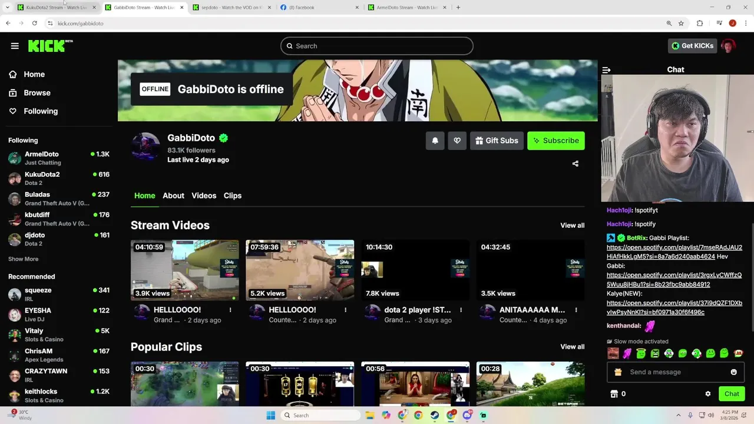Screen dimensions: 754x424
Task: Open a new browser tab
Action: click(458, 8)
